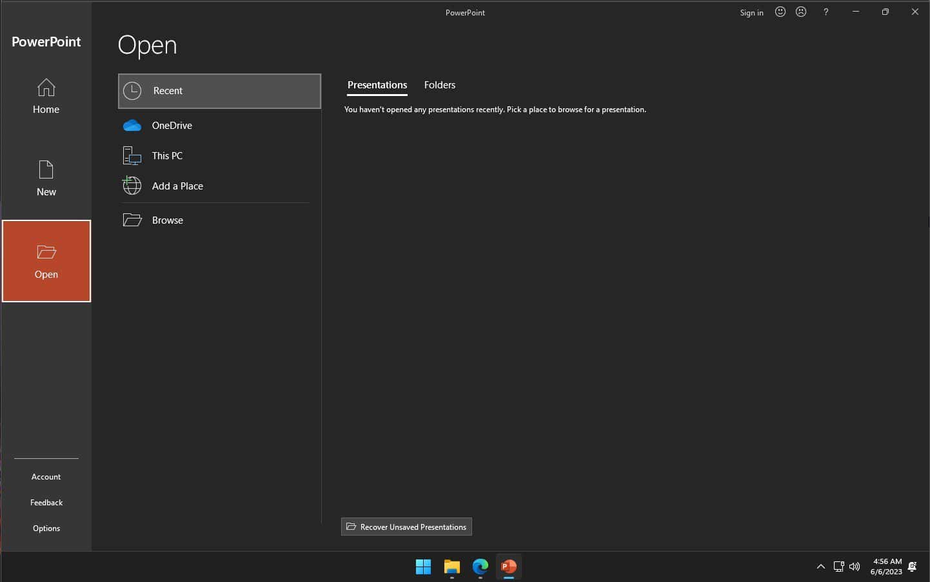Choose the Recent location

point(219,91)
